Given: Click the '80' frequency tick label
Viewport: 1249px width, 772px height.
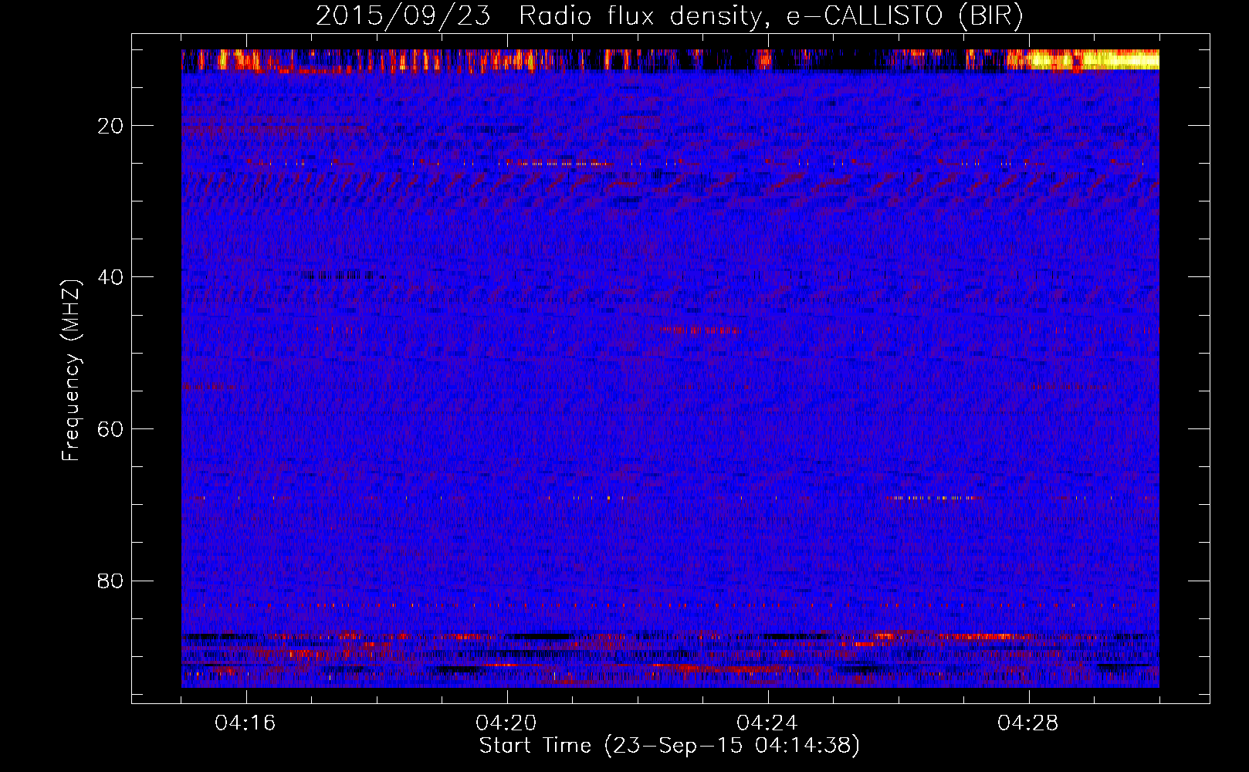Looking at the screenshot, I should coord(111,581).
